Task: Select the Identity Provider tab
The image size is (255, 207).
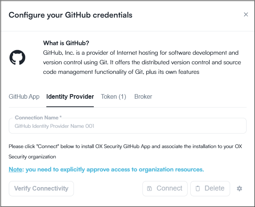Action: coord(70,96)
